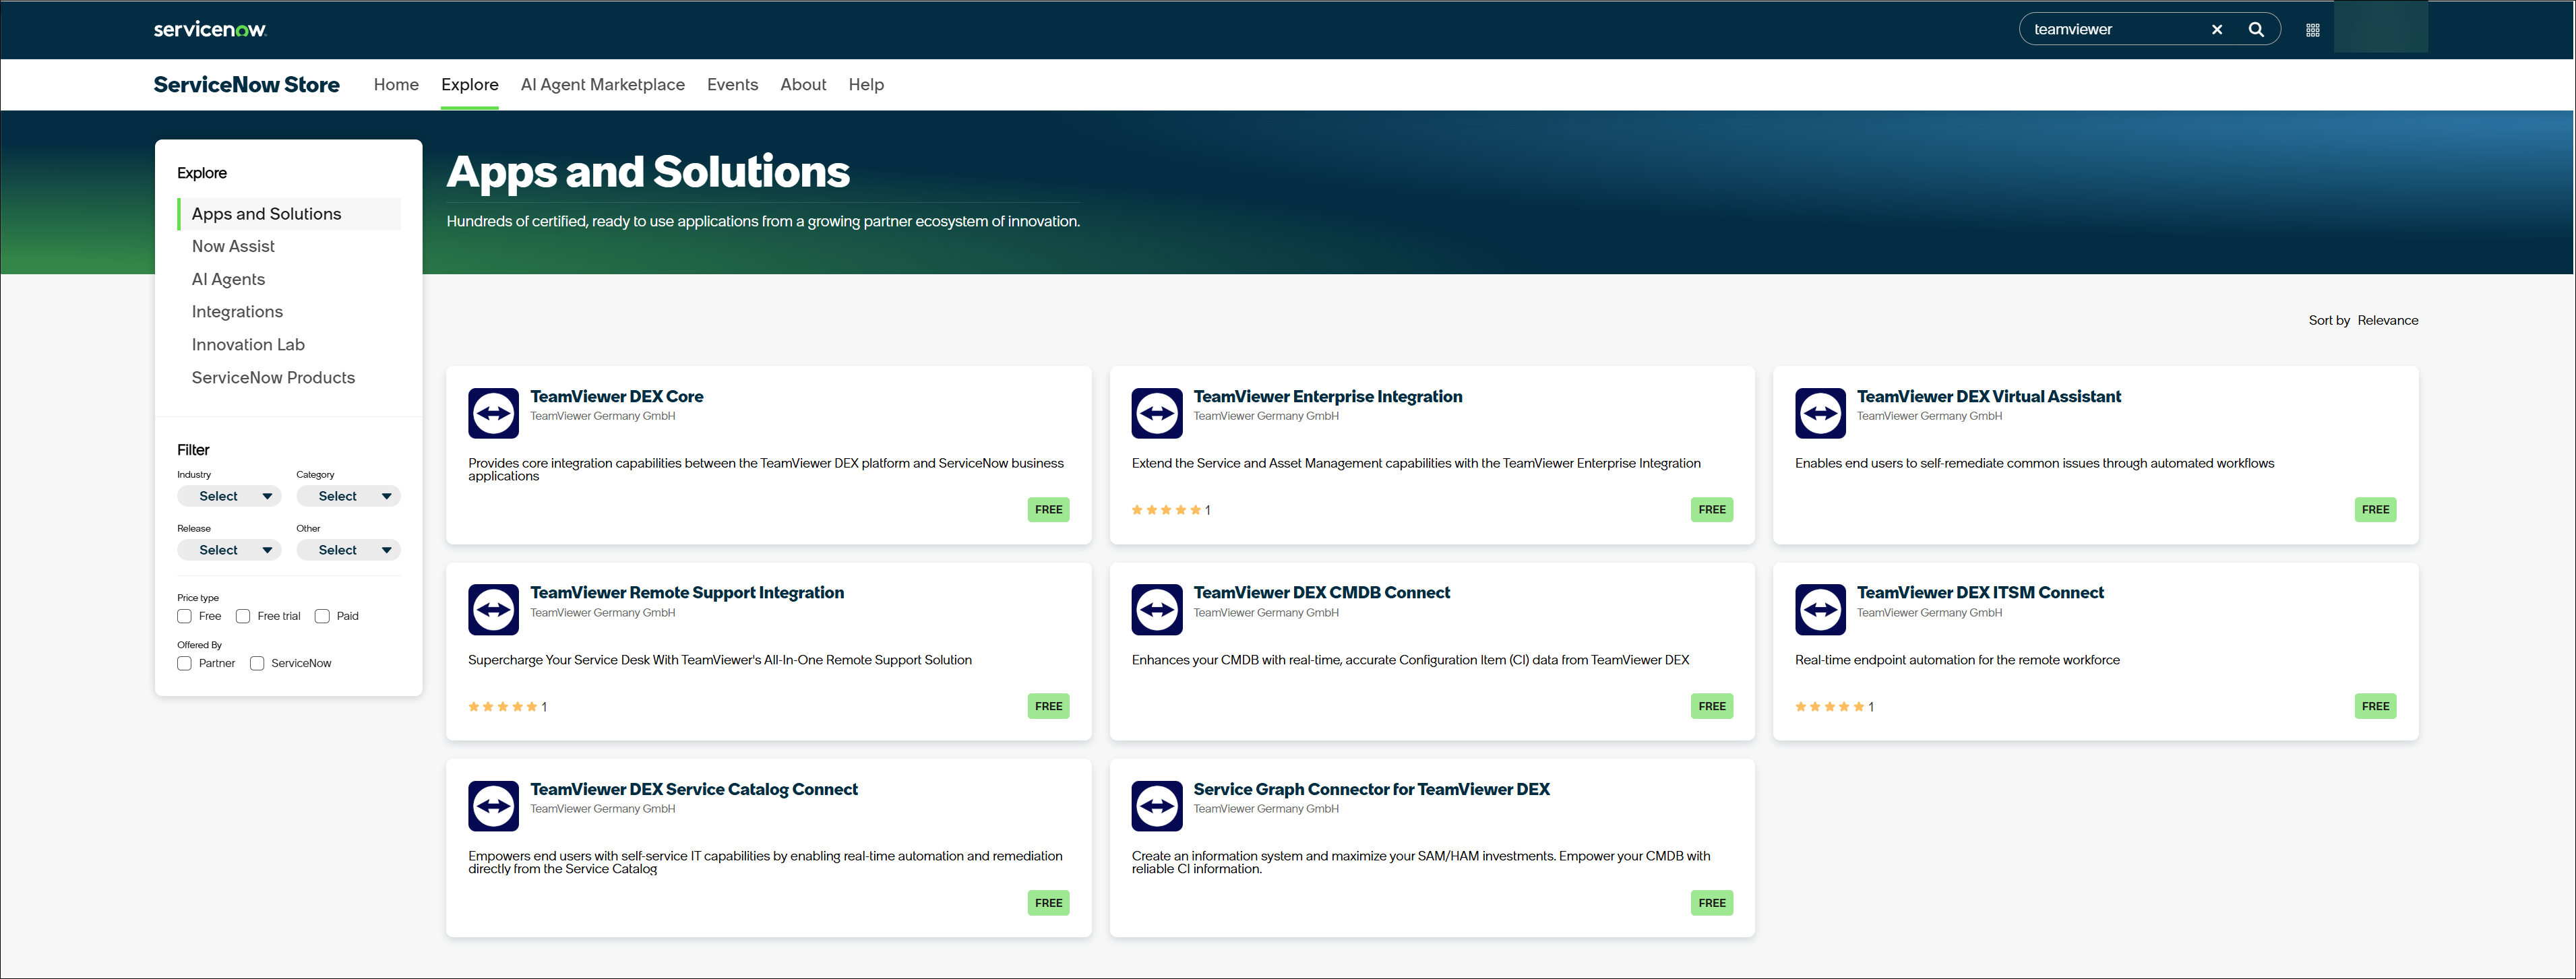Open the Help tab
Image resolution: width=2576 pixels, height=979 pixels.
tap(866, 85)
